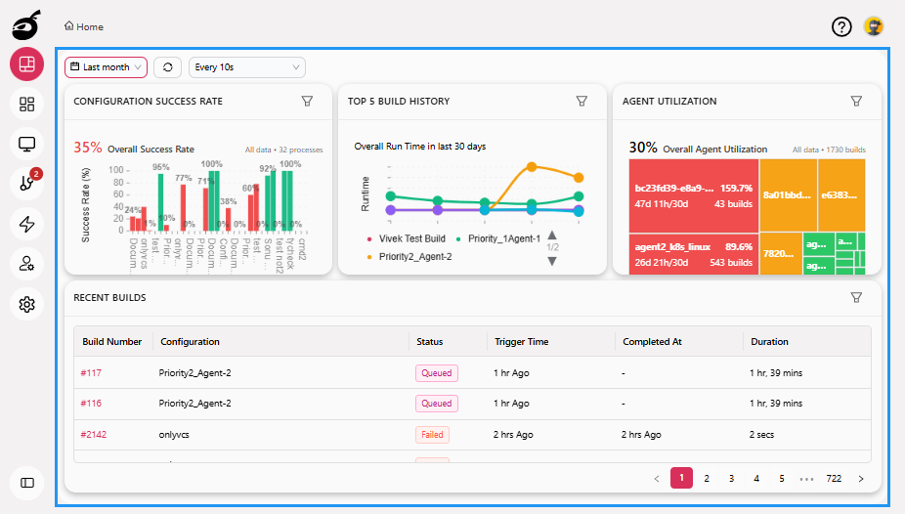The image size is (905, 514).
Task: Go to page 2 of builds
Action: (707, 478)
